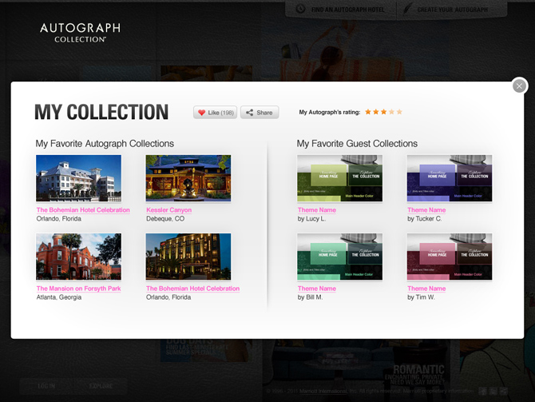
Task: Set rating to the fifth star
Action: coord(399,112)
